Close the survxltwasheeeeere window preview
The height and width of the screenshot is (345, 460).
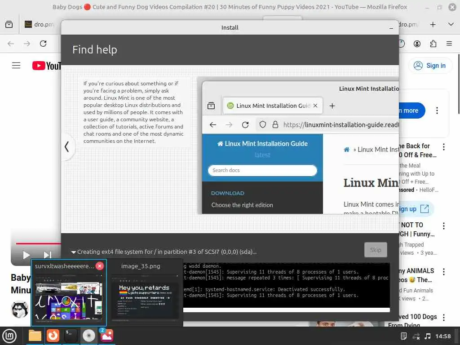tap(100, 266)
